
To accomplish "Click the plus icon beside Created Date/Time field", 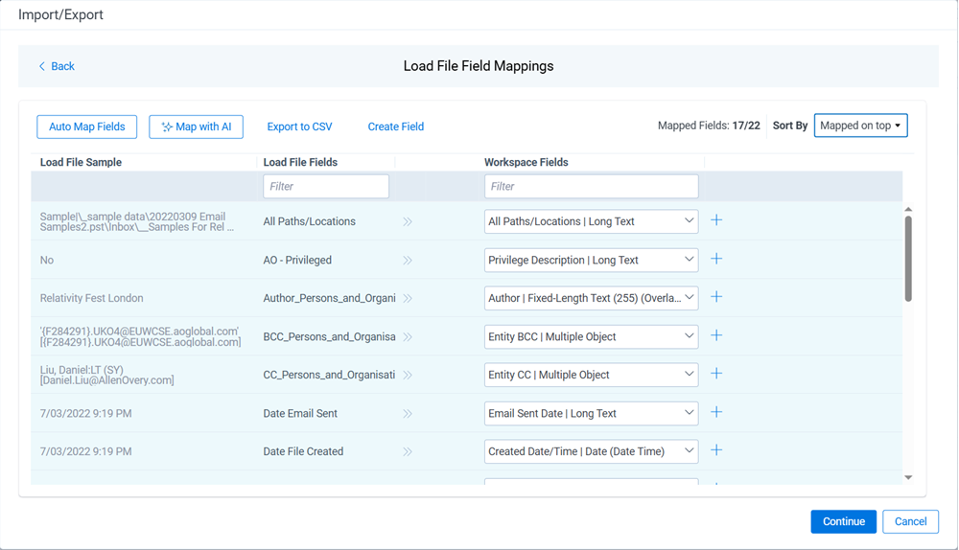I will [716, 450].
